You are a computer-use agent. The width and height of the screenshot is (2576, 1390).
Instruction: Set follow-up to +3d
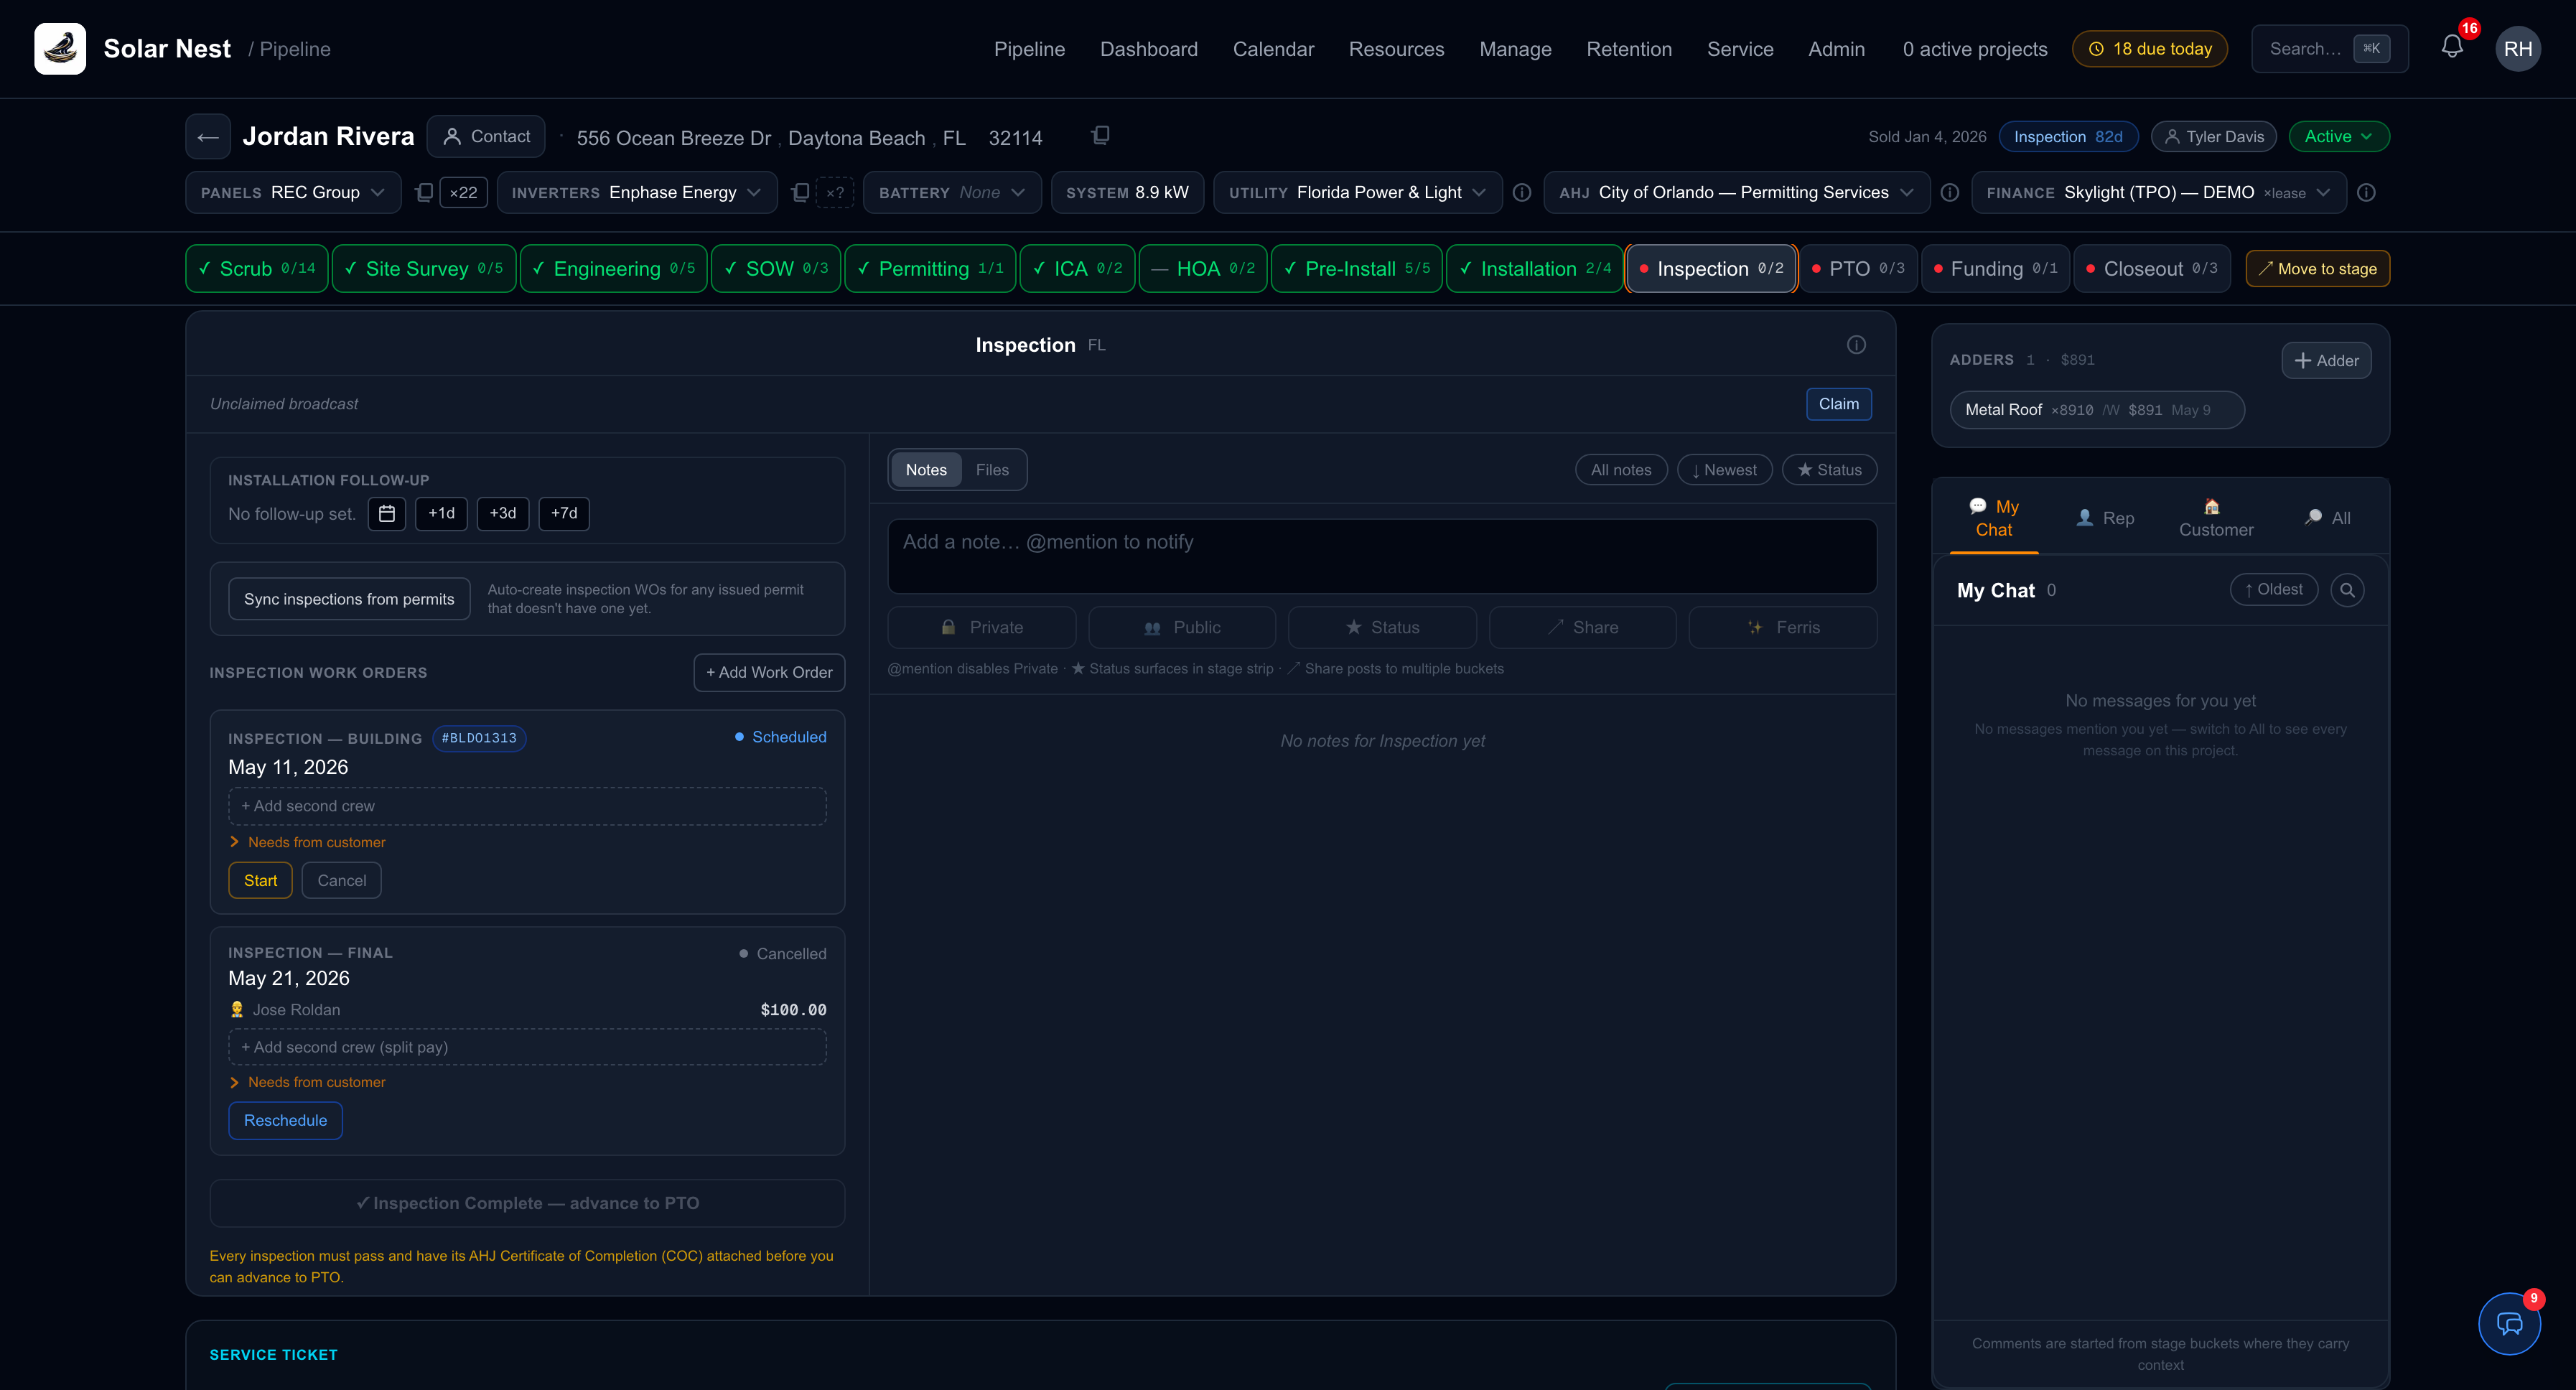coord(502,513)
